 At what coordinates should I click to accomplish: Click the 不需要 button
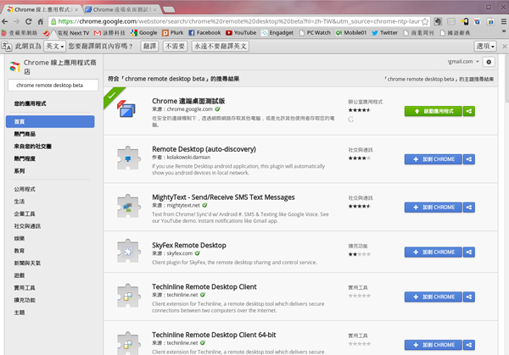(x=175, y=47)
